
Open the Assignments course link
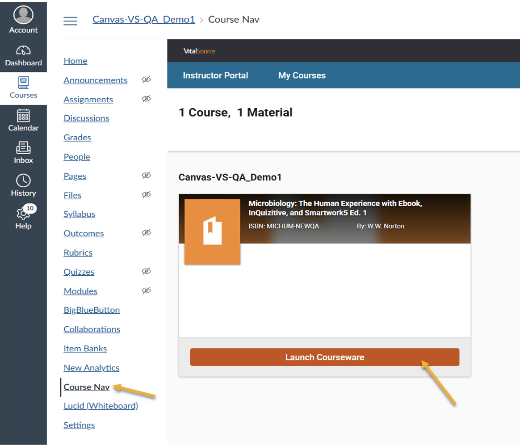[88, 100]
